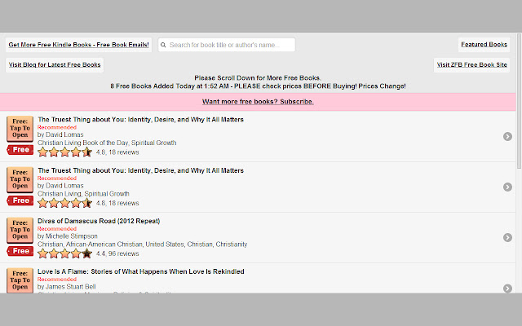Click 'Please Scroll Down for More Free Books' text

point(258,78)
